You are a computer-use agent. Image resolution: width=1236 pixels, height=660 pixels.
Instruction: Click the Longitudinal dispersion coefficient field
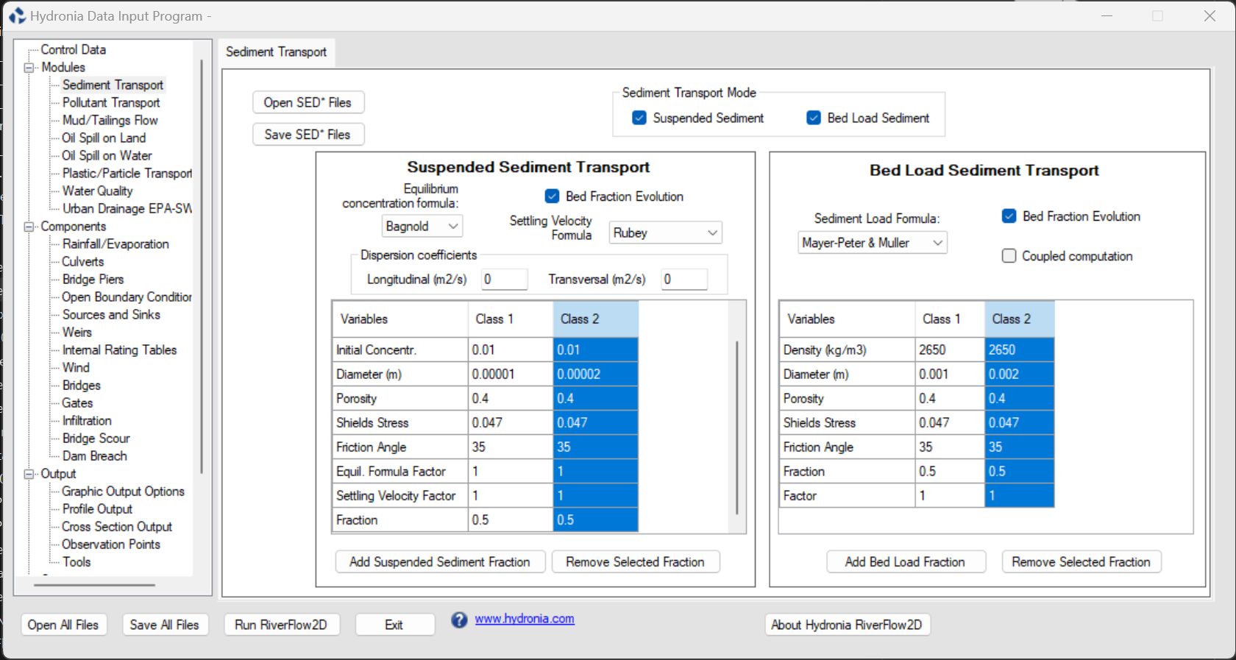point(505,280)
